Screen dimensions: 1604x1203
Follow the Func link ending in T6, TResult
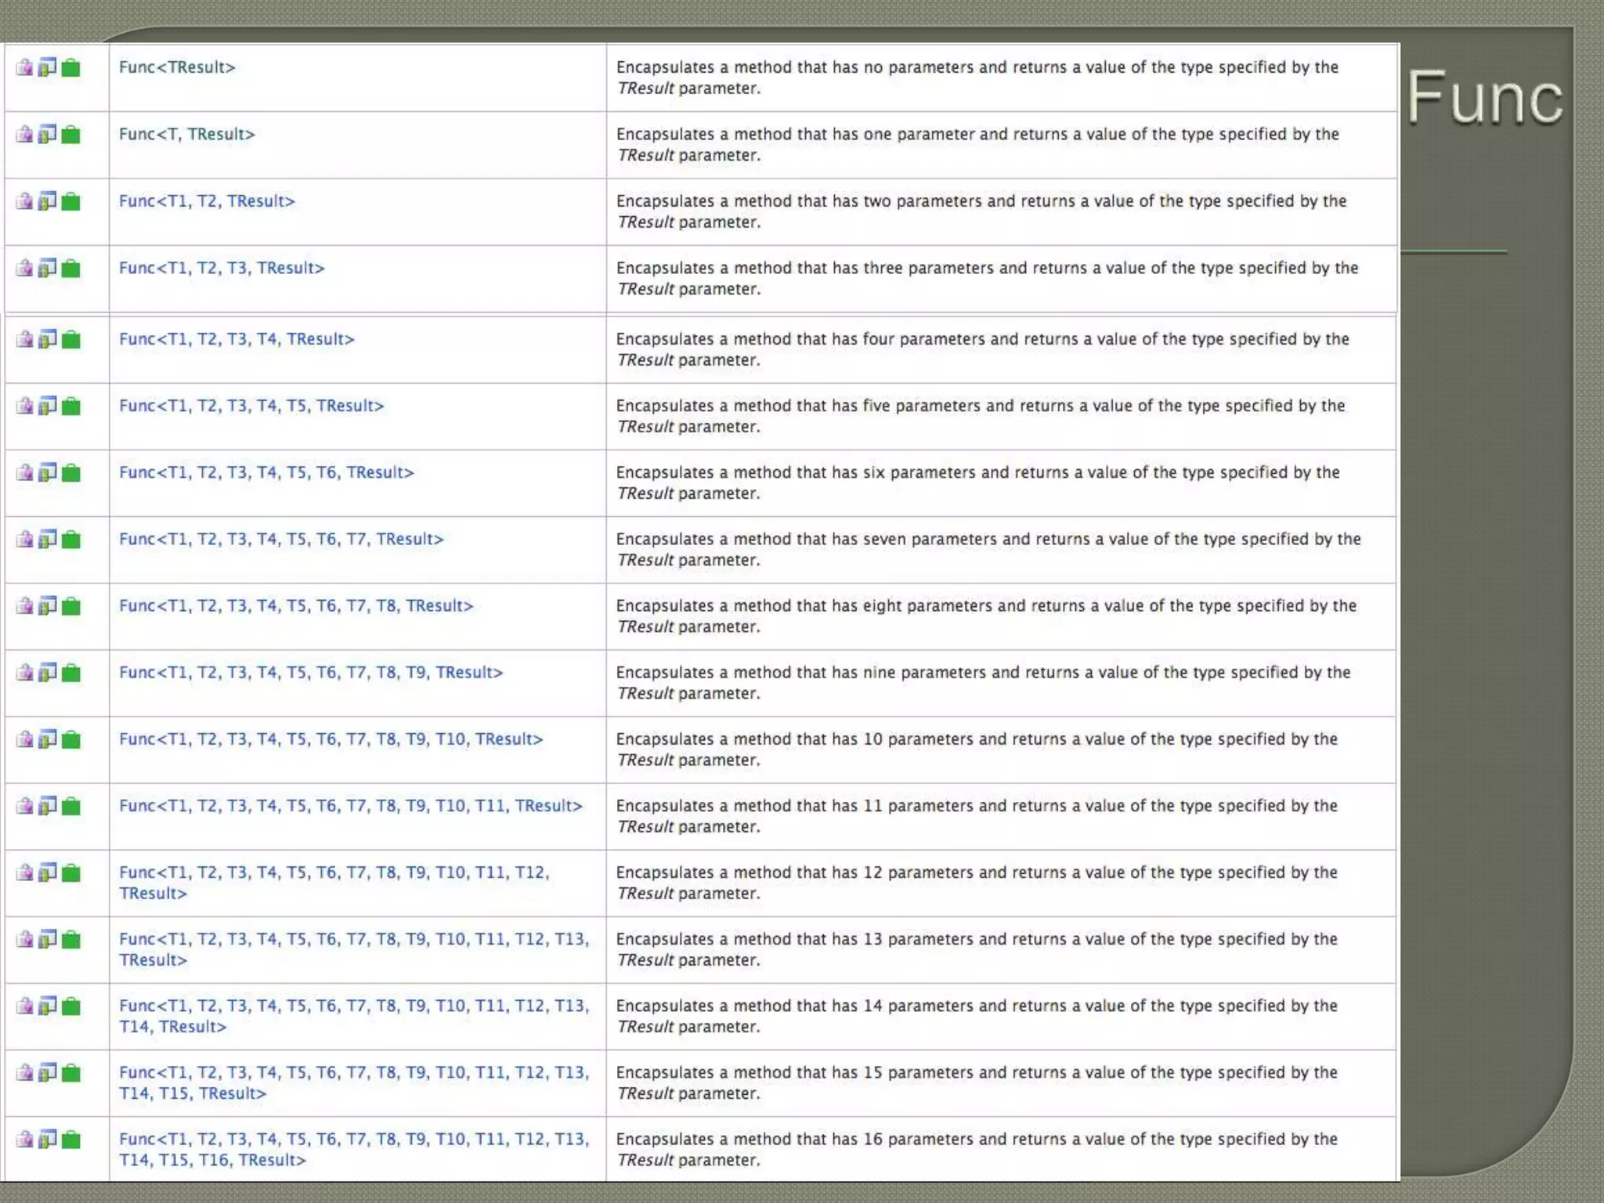266,472
